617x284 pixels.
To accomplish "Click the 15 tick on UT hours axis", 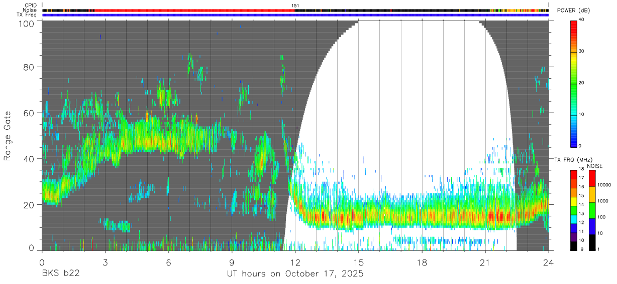I will point(358,261).
